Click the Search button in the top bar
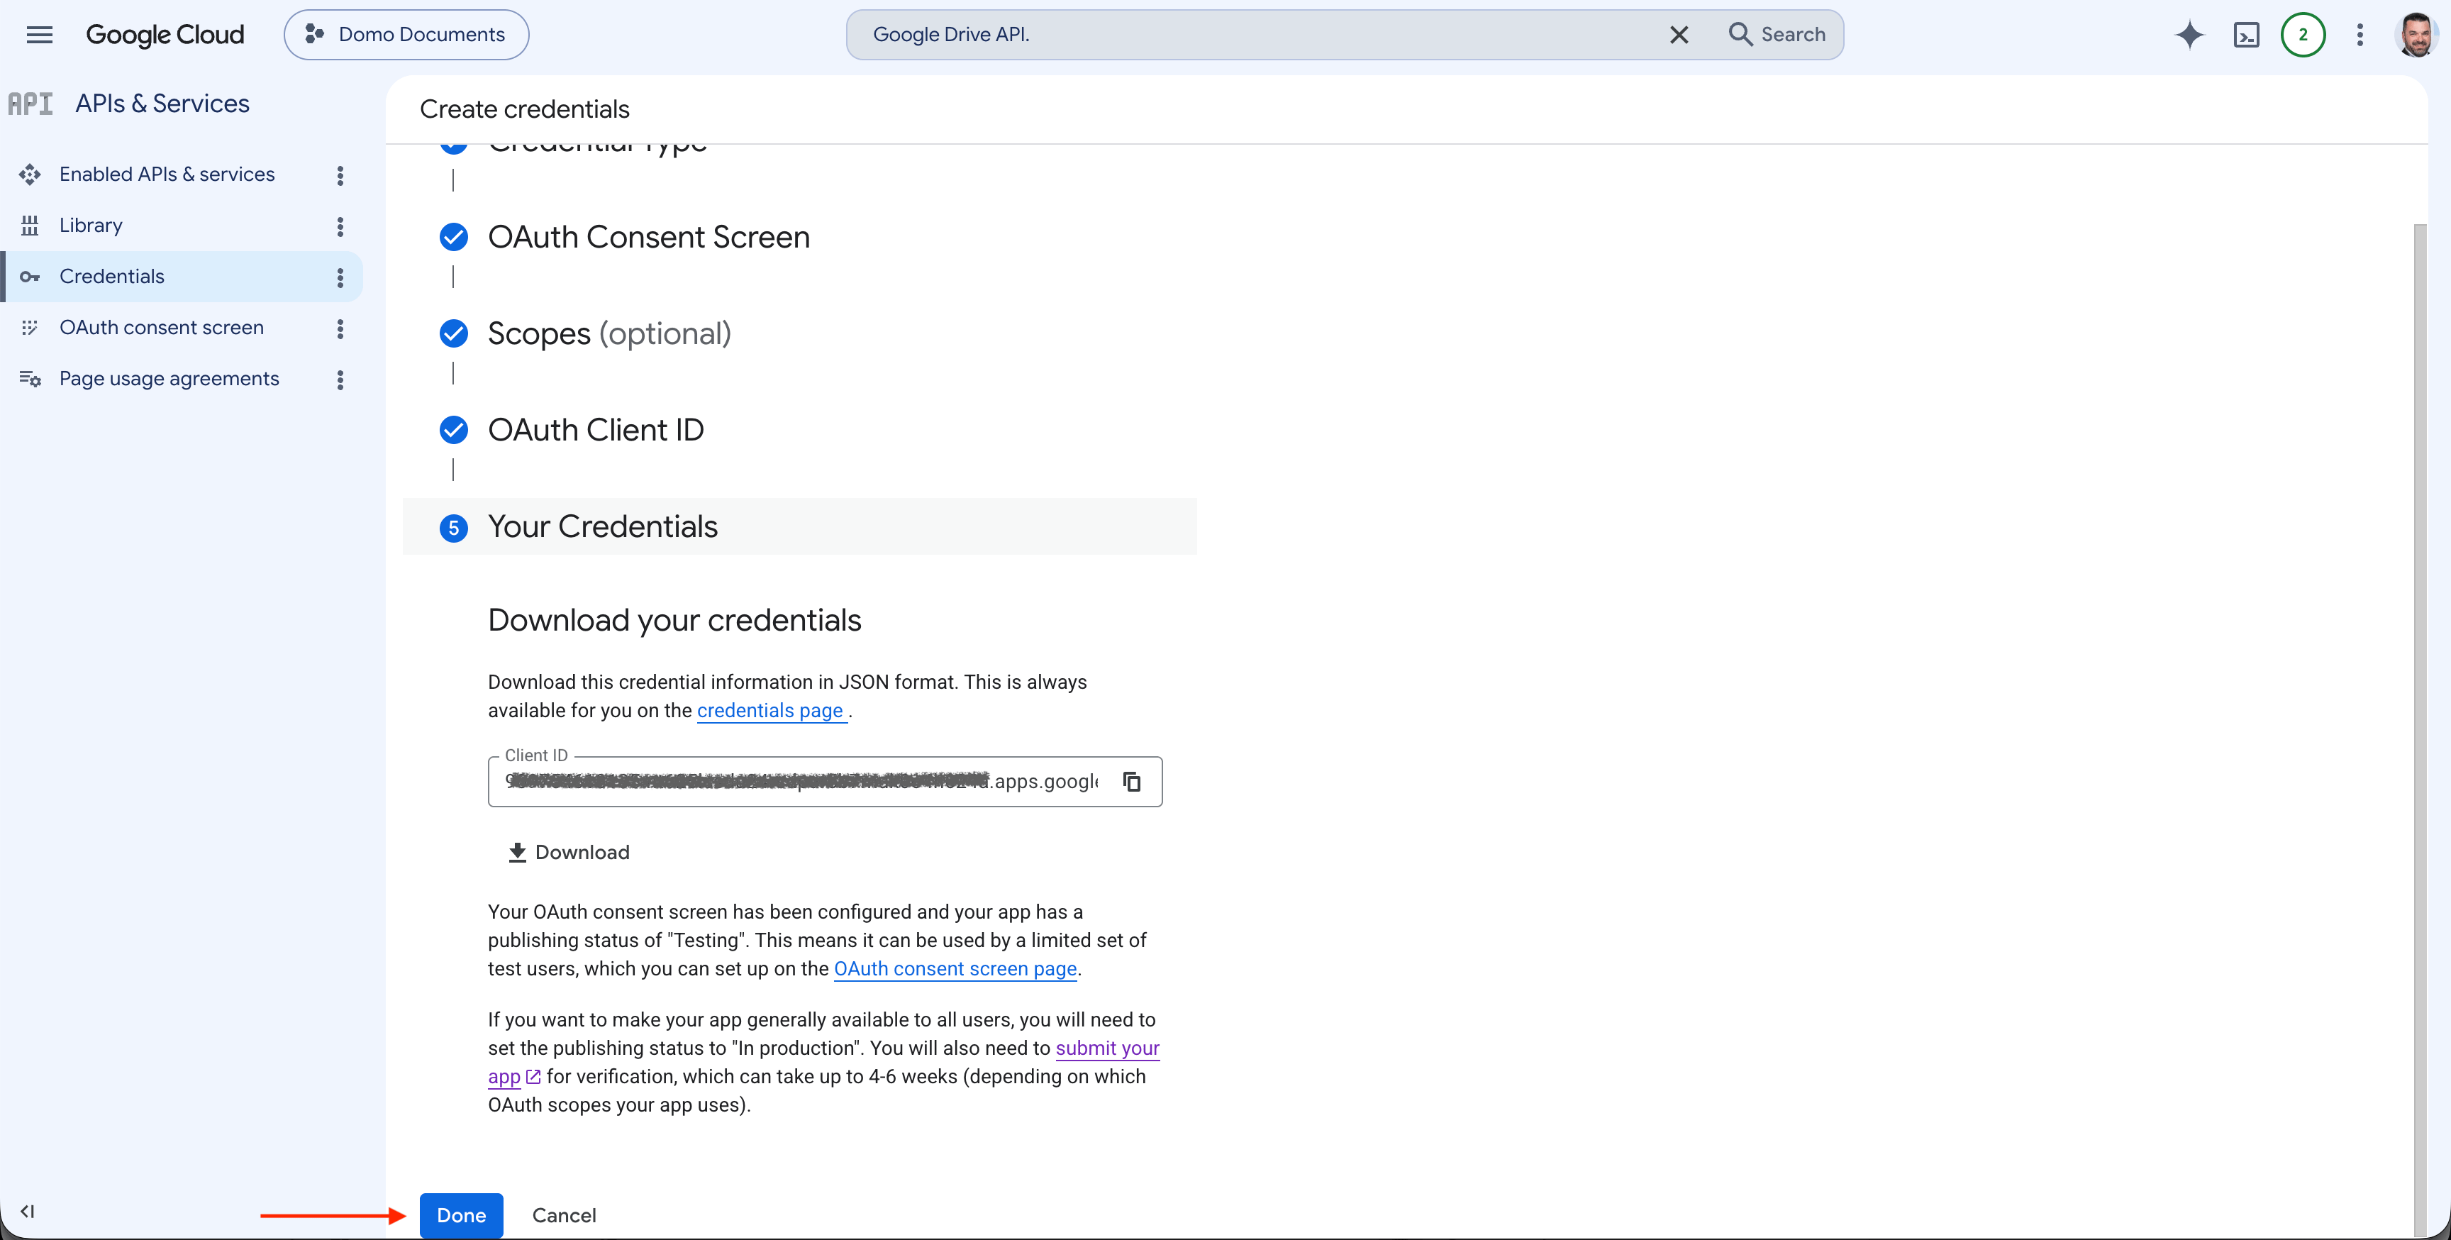 pyautogui.click(x=1777, y=35)
